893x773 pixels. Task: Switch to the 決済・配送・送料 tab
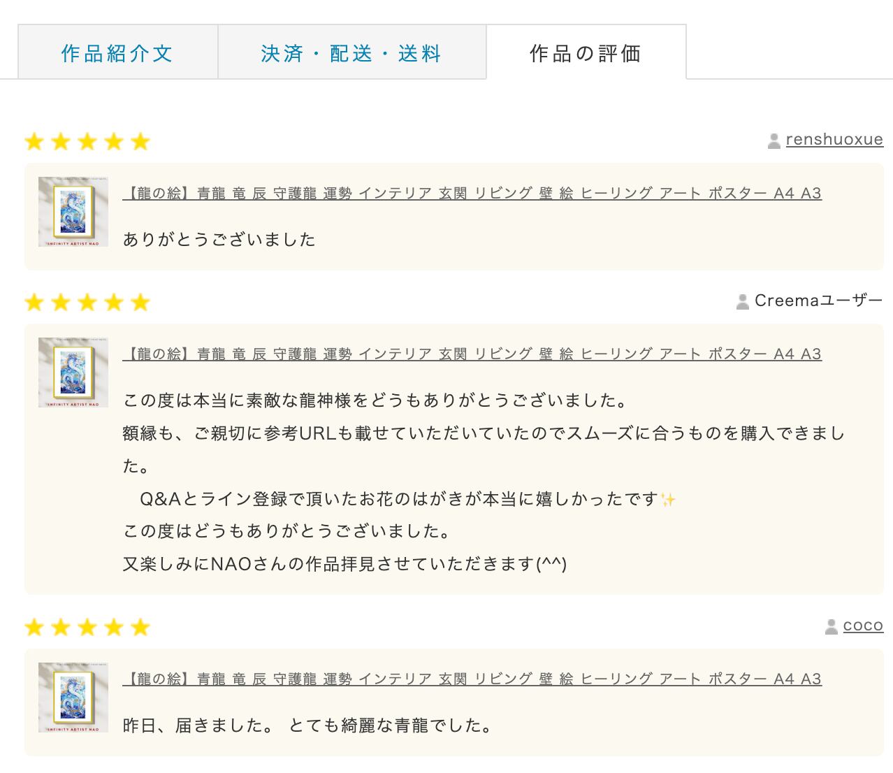[x=351, y=53]
